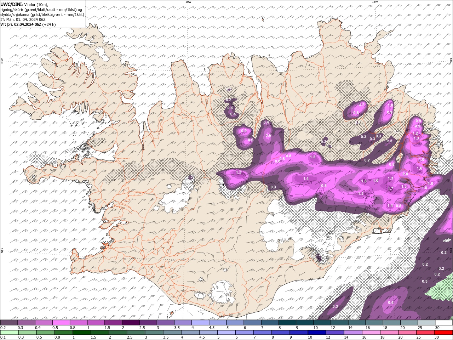Select the dark green bottom row swatch labelled 1
This screenshot has width=453, height=340.
tap(81, 333)
